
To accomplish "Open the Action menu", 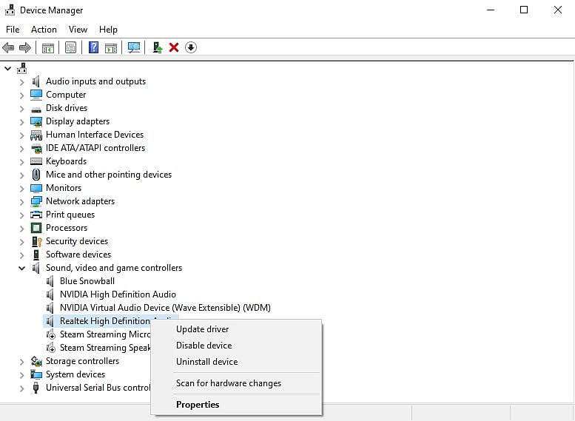I will (x=44, y=30).
